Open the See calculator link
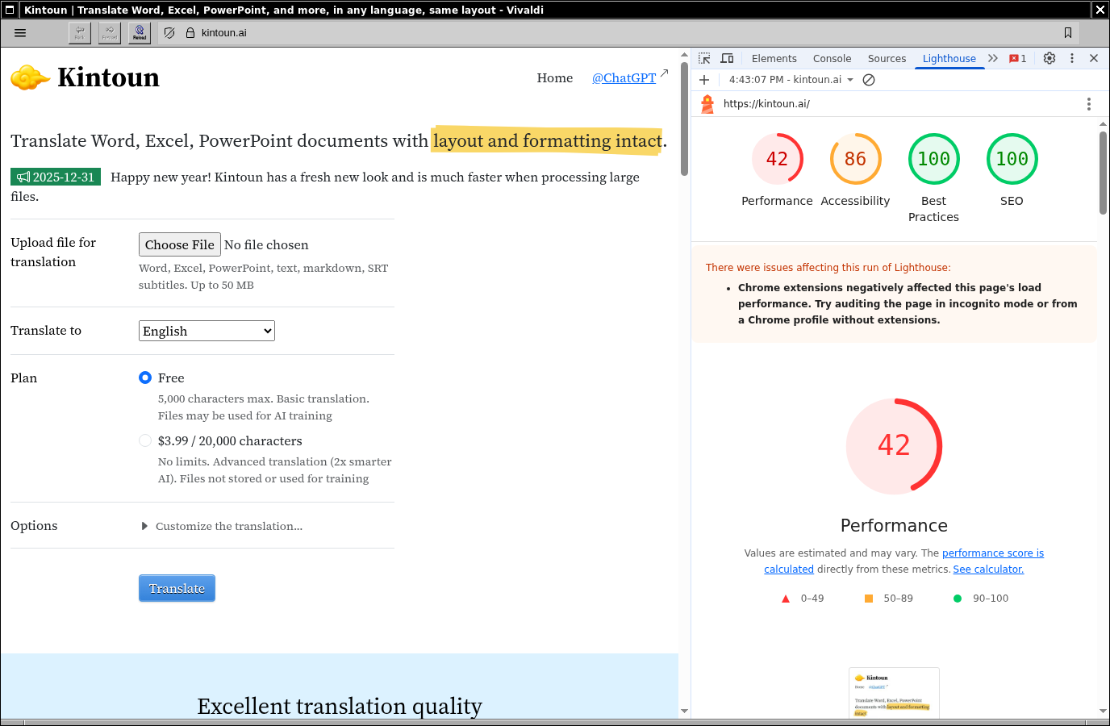Viewport: 1110px width, 726px height. coord(988,569)
